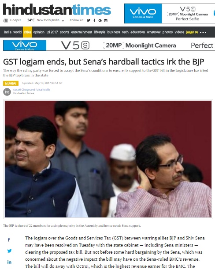Click the yellow MUMBAI tag
The image size is (215, 270).
coord(11,84)
